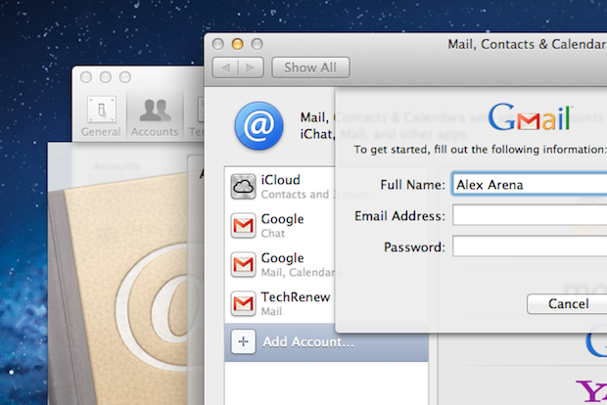Click the Cancel button in Gmail sheet
This screenshot has height=405, width=607.
567,303
